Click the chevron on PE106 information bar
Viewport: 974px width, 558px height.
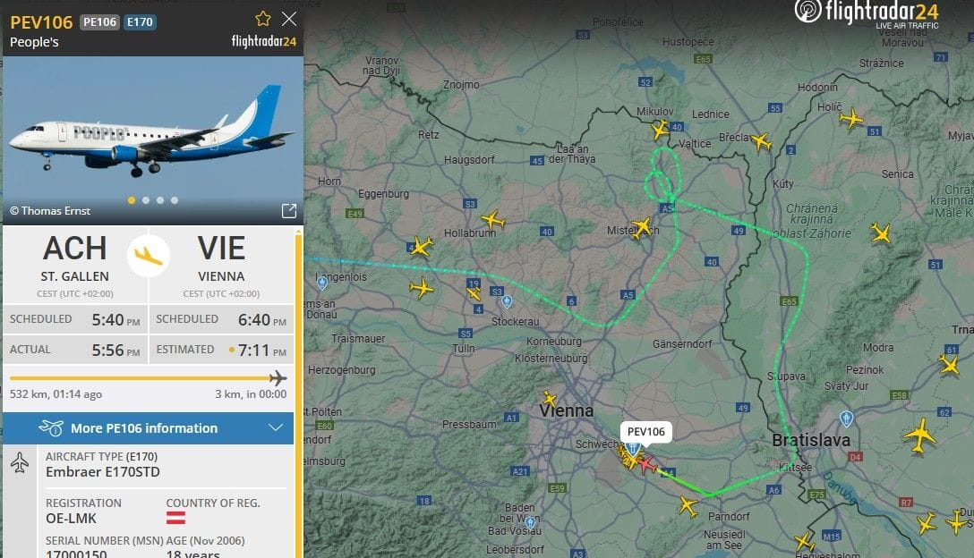pyautogui.click(x=275, y=427)
